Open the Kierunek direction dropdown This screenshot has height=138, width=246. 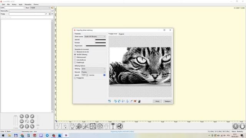click(x=93, y=72)
